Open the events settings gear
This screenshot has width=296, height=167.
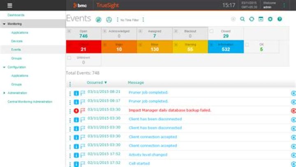coord(271,19)
